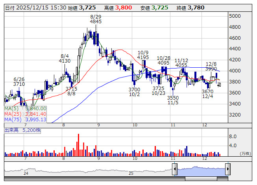The height and width of the screenshot is (185, 257).
Task: Click the MA(25) 3,841.40 legend entry
Action: point(26,114)
